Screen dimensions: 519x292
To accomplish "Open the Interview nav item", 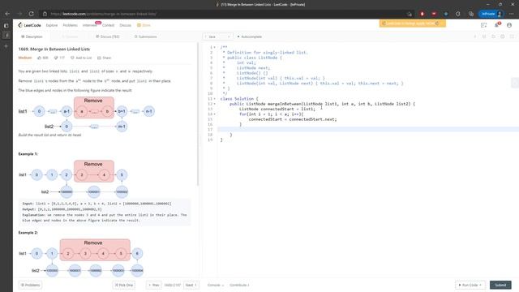I will point(90,25).
